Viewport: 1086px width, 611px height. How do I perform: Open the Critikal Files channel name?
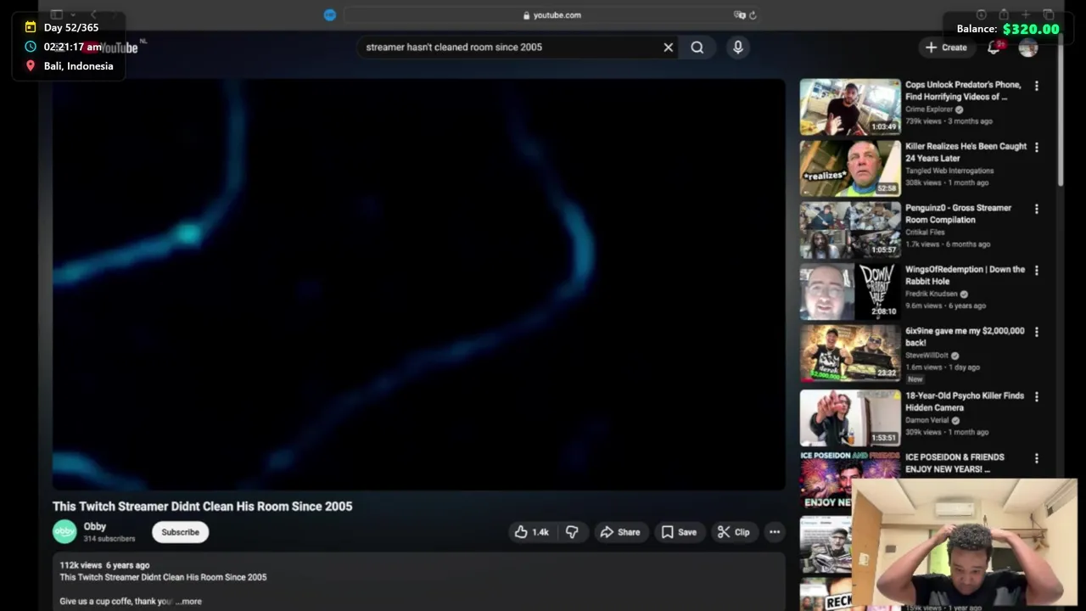[925, 232]
